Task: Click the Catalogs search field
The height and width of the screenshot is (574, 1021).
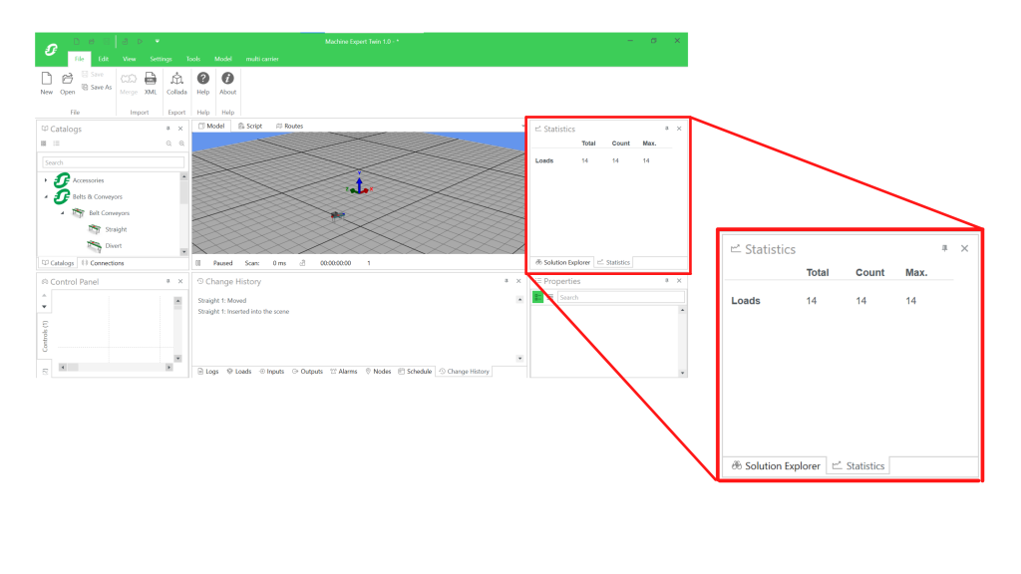Action: point(113,162)
